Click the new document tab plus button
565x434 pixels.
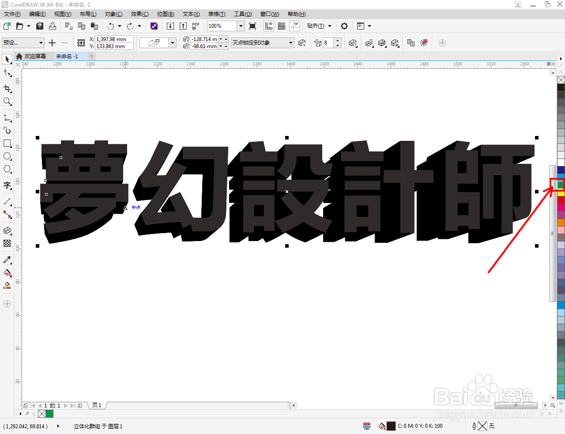click(91, 57)
